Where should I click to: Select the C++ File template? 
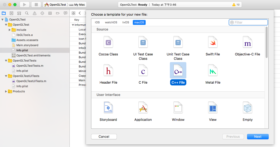click(178, 74)
